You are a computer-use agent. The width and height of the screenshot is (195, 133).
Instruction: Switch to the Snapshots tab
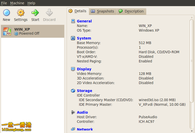pyautogui.click(x=103, y=11)
